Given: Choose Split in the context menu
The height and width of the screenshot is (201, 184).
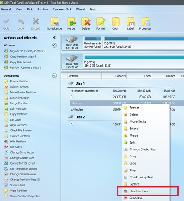Looking at the screenshot, I should click(146, 142).
